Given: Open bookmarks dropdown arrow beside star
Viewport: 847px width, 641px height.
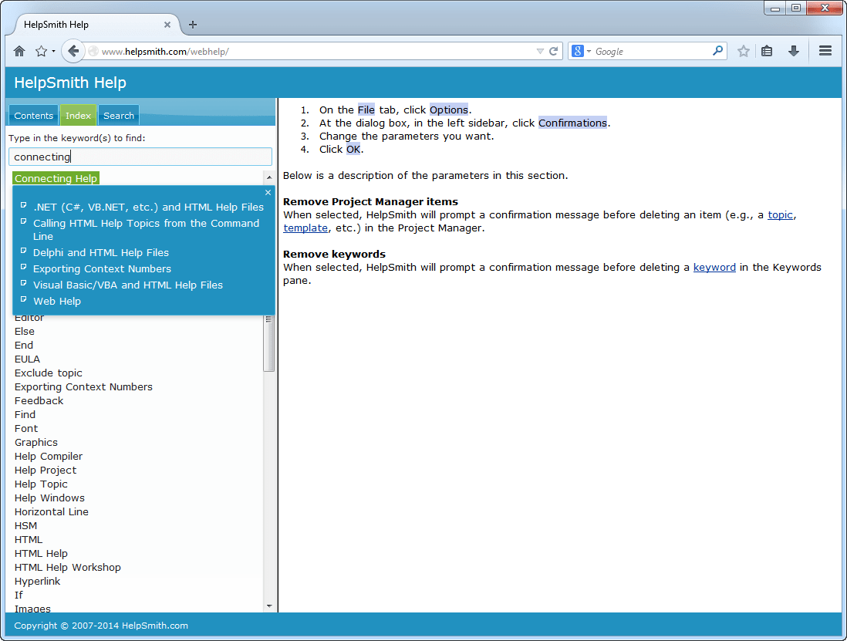Looking at the screenshot, I should point(53,52).
